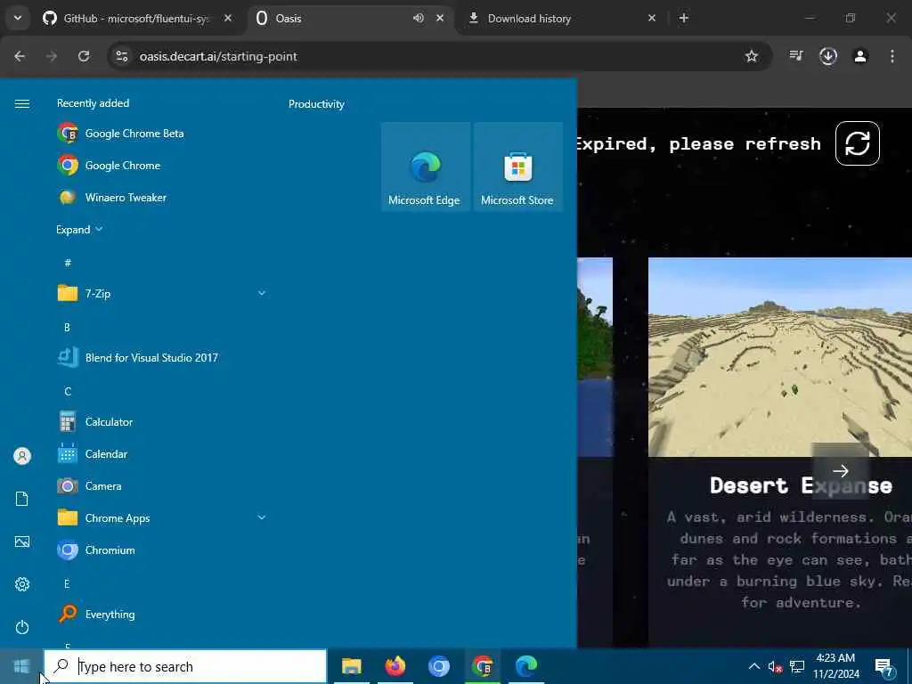Click the muted volume tray icon
This screenshot has height=684, width=912.
775,667
